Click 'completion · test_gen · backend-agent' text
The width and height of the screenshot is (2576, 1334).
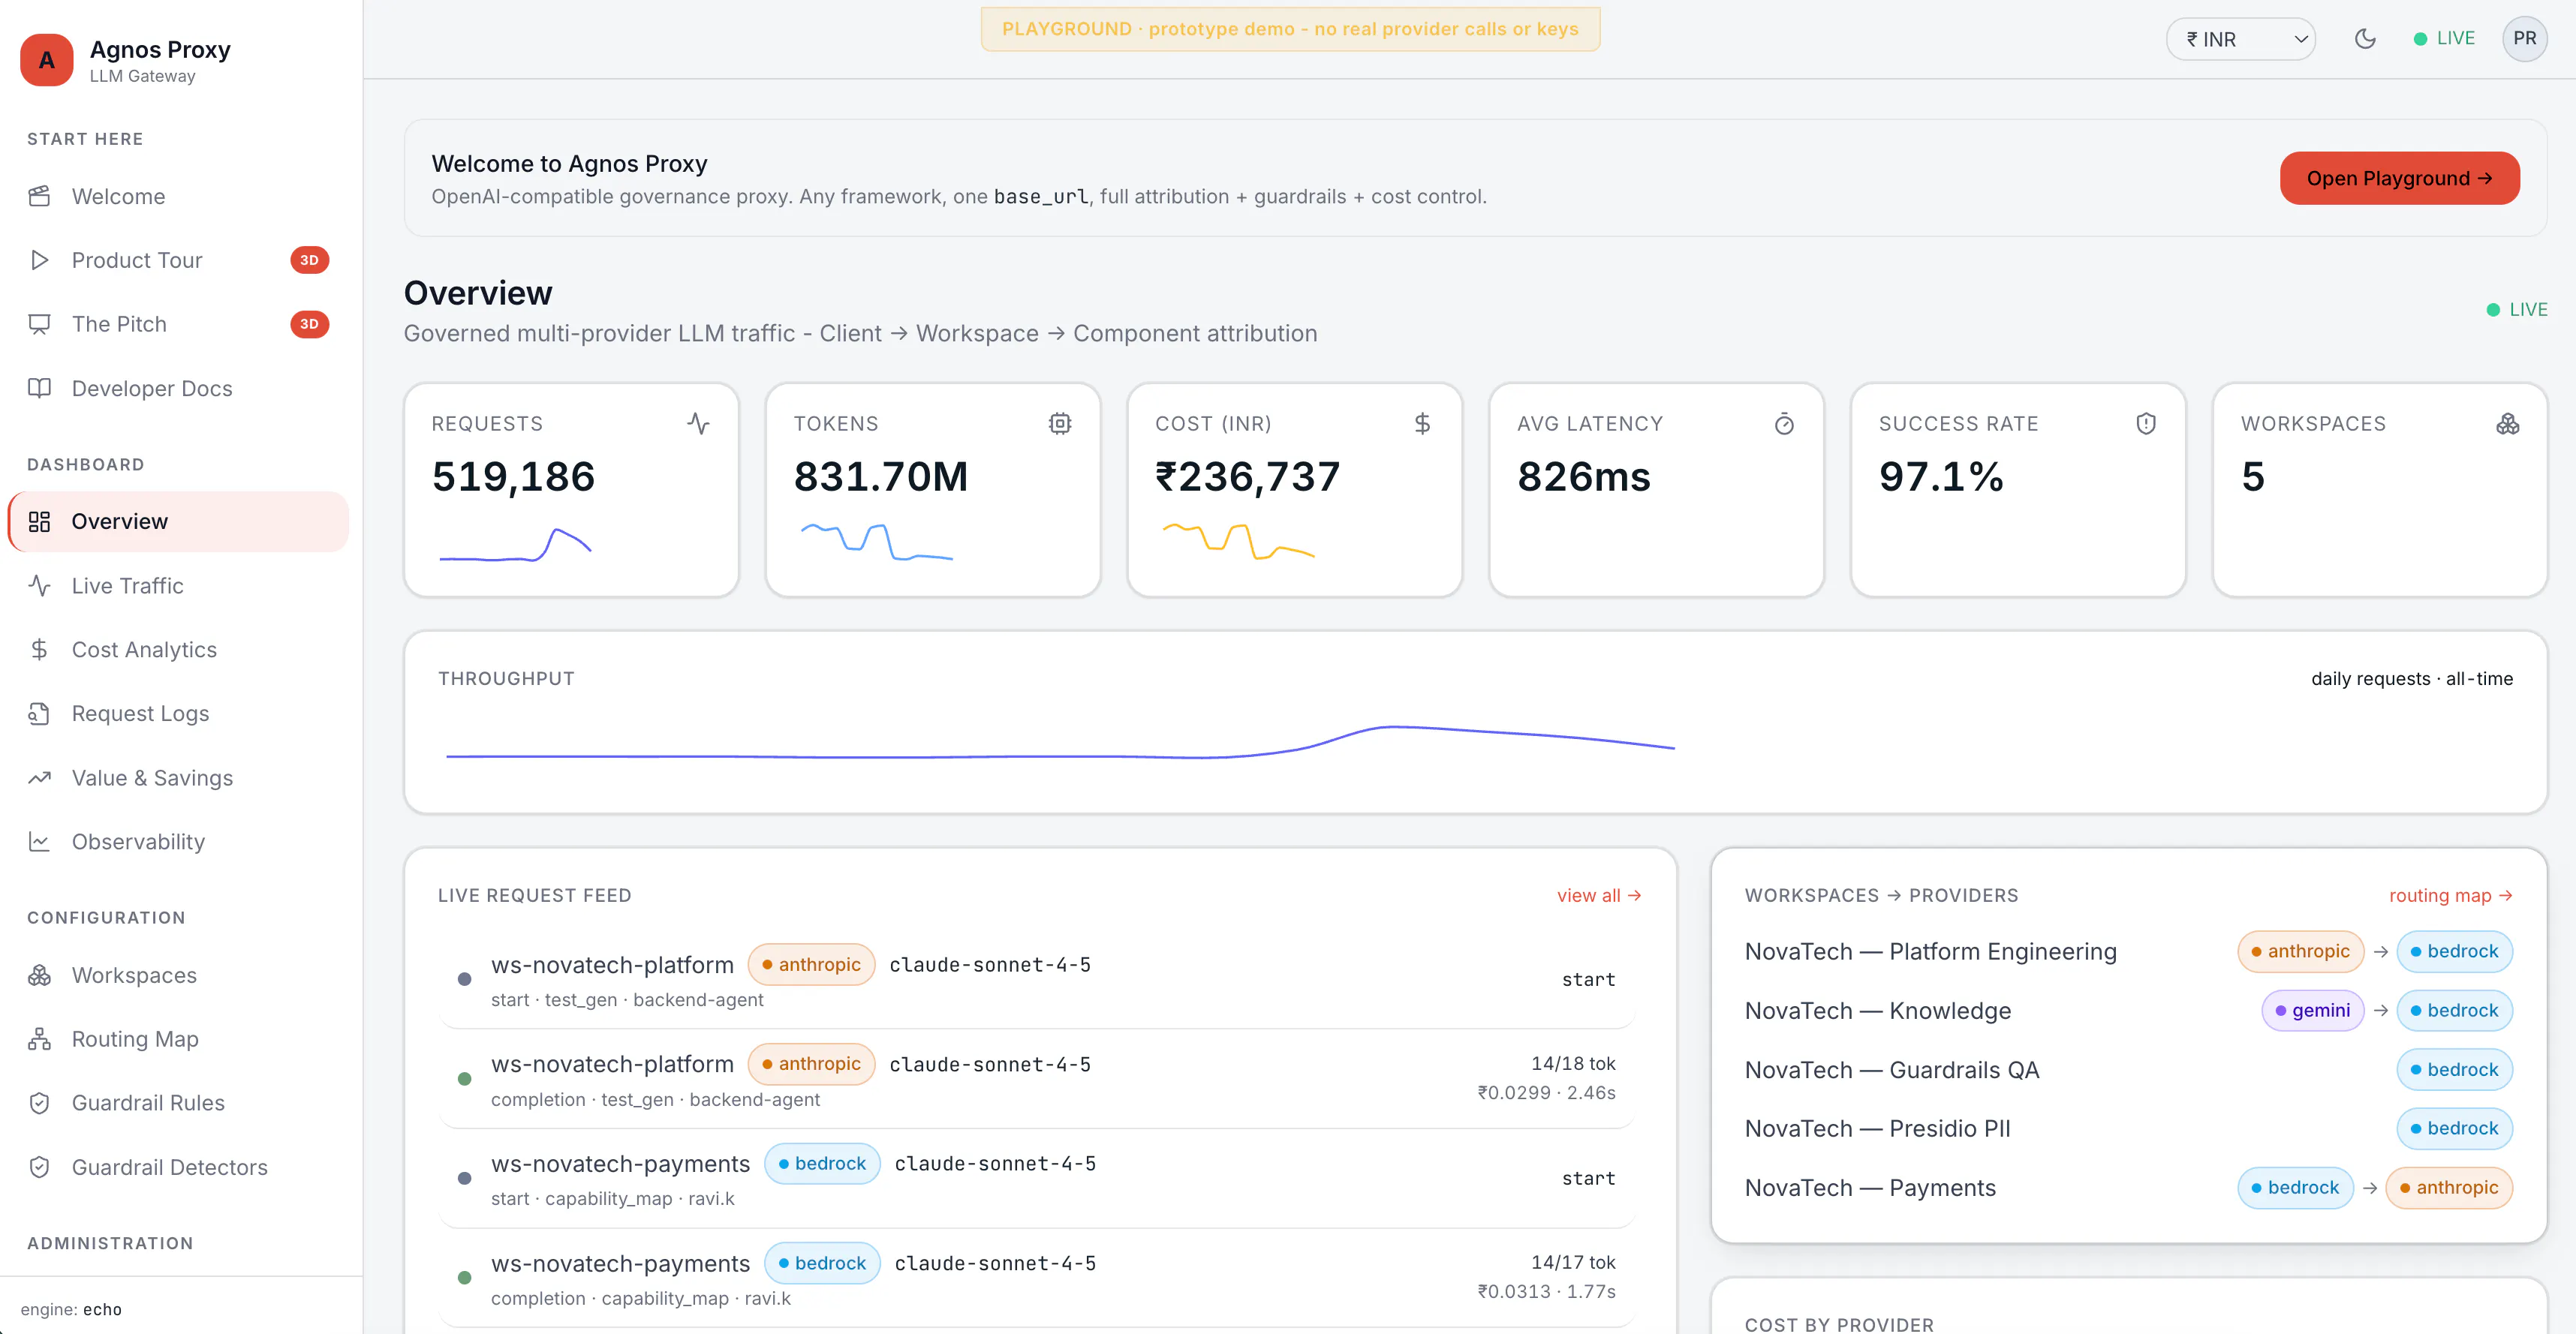[655, 1099]
